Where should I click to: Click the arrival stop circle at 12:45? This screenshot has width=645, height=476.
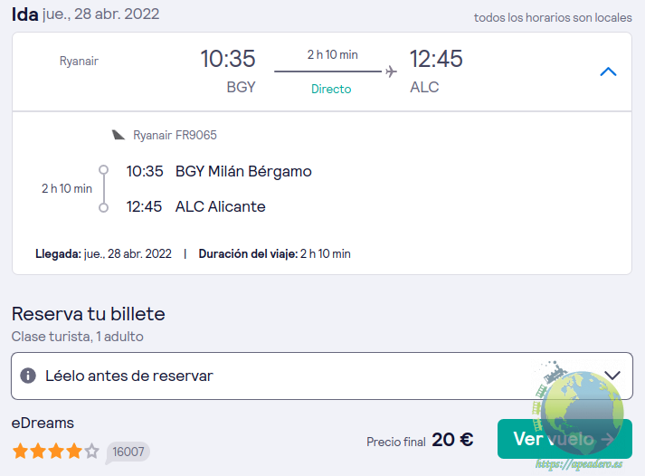[x=103, y=207]
